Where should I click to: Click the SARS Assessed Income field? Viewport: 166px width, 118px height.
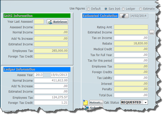tap(51, 27)
